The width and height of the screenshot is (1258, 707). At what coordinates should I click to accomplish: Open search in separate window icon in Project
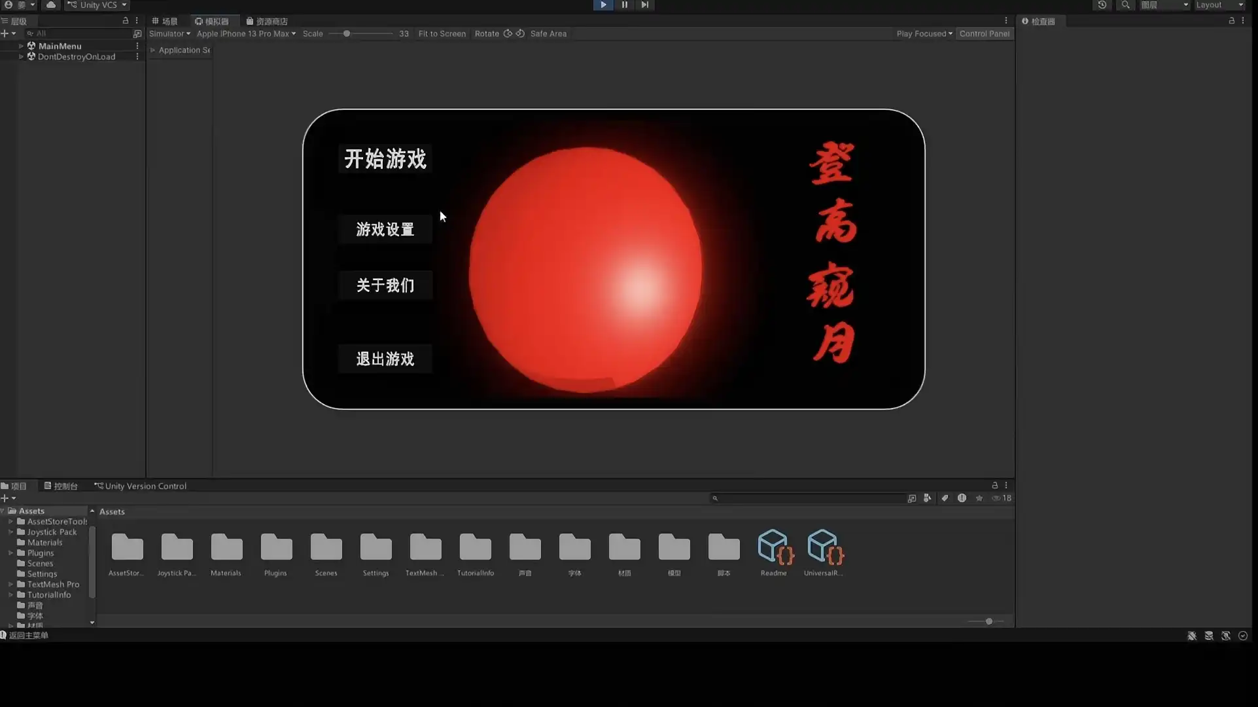point(912,498)
